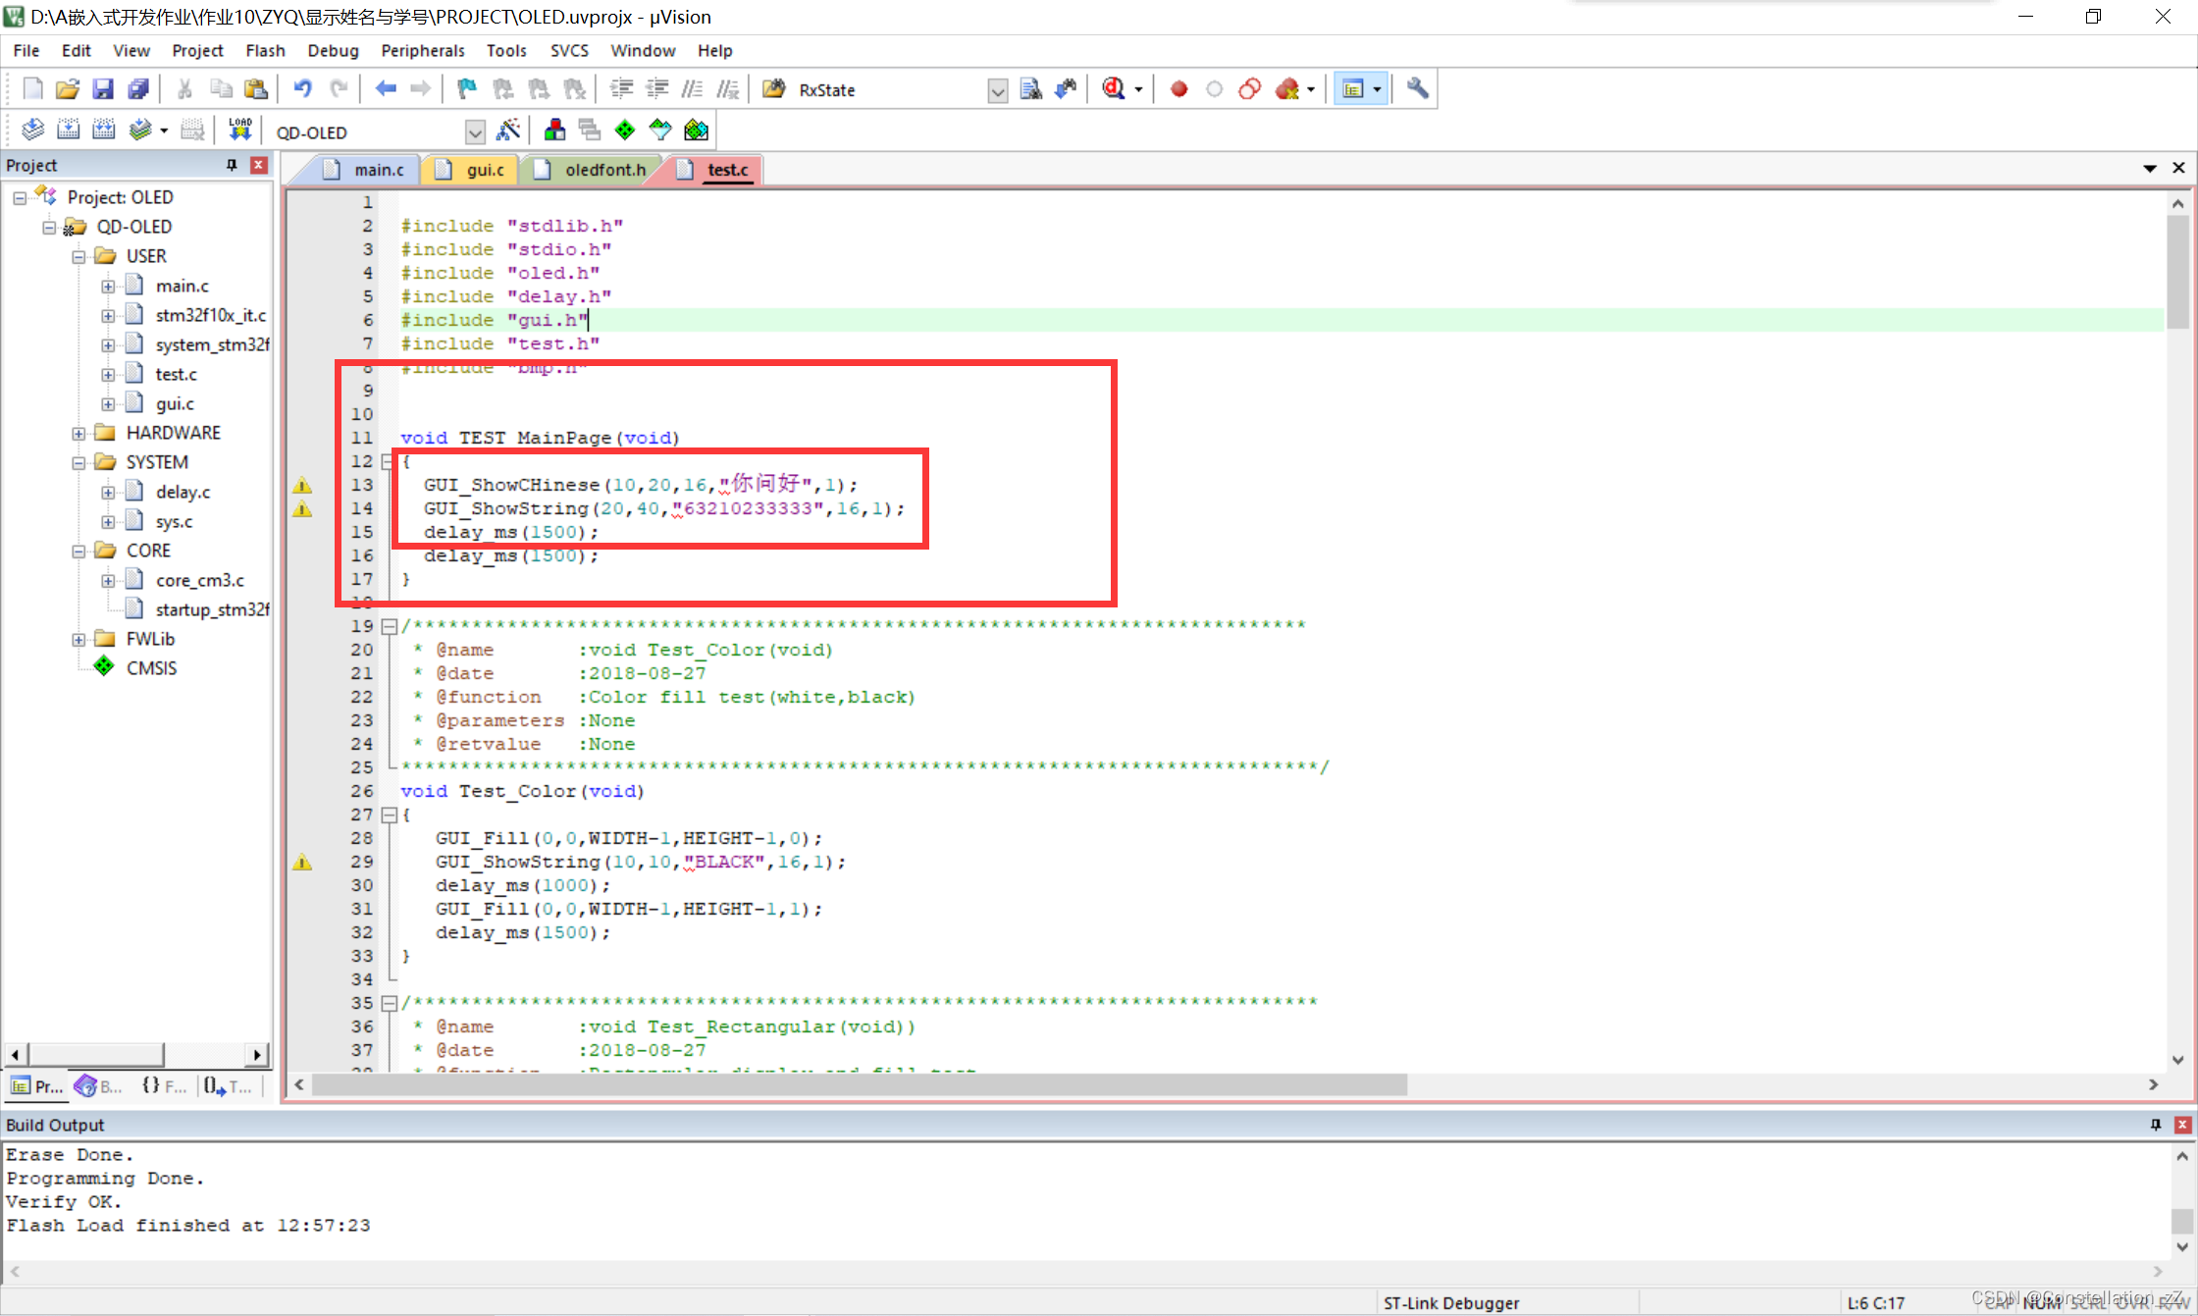Click the Build target icon

pyautogui.click(x=68, y=131)
